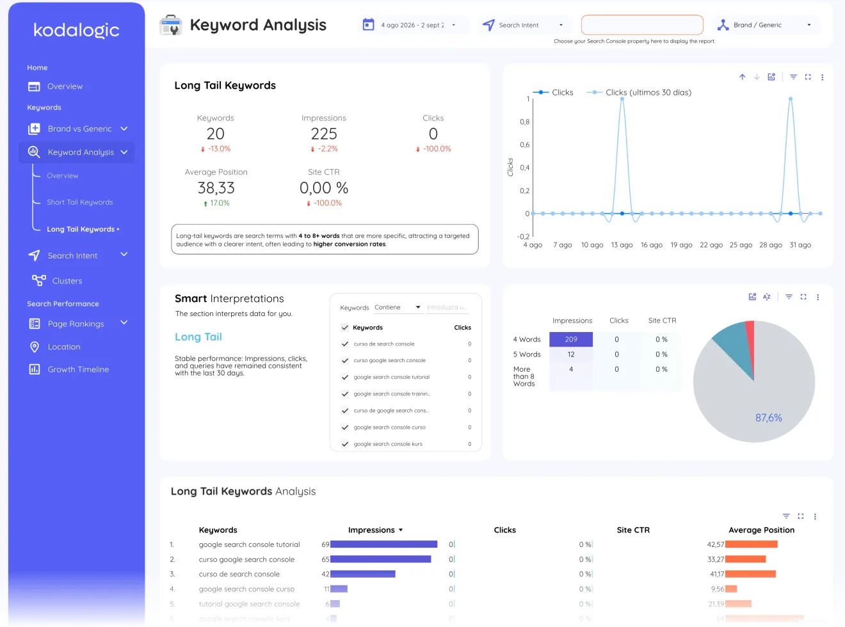845x627 pixels.
Task: Open the Overview sub-item under Keyword Analysis
Action: (x=63, y=176)
